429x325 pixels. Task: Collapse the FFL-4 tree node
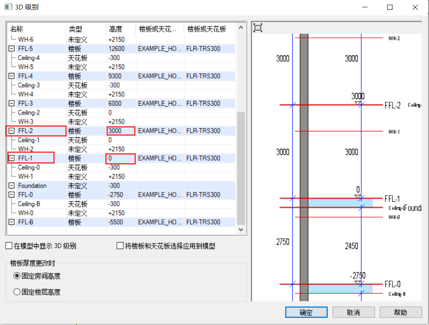pyautogui.click(x=12, y=76)
